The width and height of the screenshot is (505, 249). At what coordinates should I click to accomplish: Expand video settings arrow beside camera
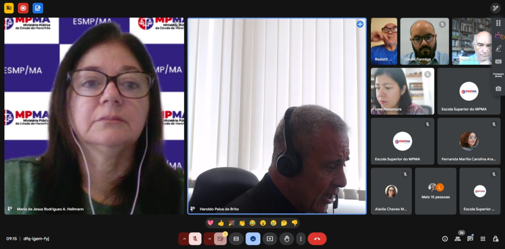click(x=209, y=239)
